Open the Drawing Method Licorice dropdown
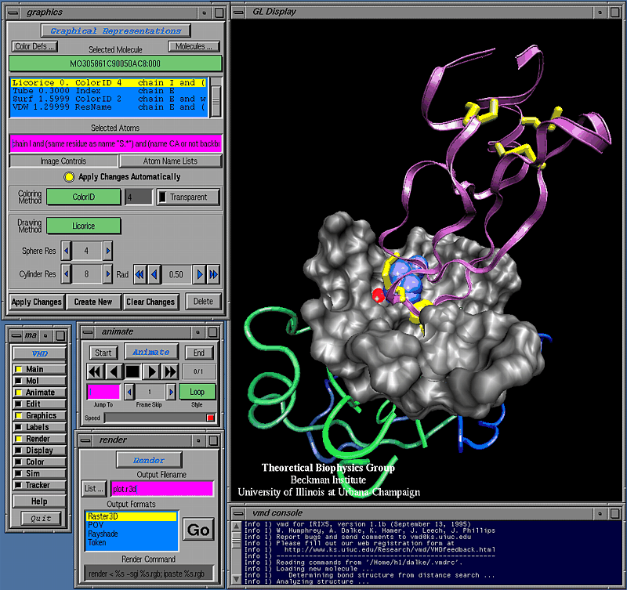The height and width of the screenshot is (590, 627). [x=83, y=226]
